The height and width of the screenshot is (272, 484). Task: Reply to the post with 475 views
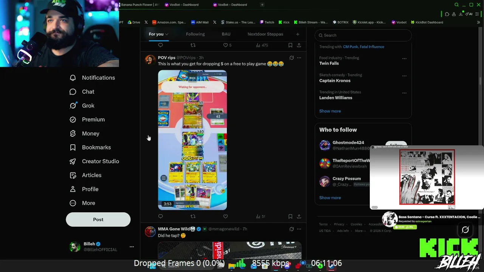point(161,45)
